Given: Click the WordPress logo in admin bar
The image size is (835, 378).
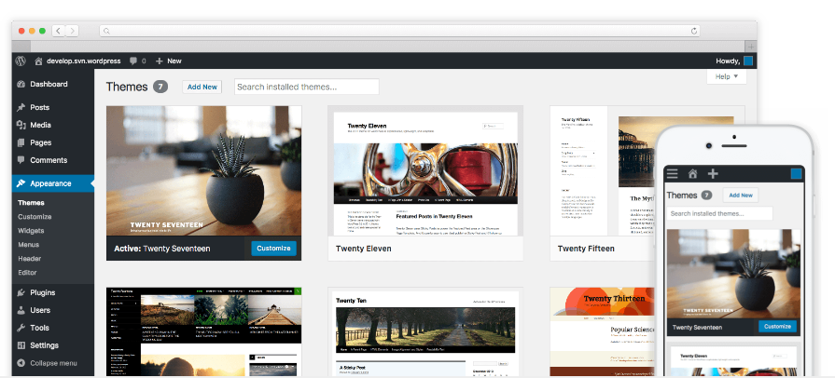Looking at the screenshot, I should (21, 61).
